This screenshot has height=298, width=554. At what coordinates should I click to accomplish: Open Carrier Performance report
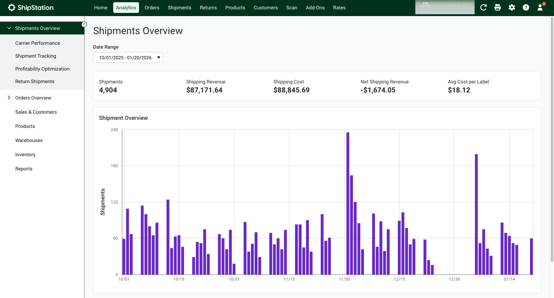[x=38, y=43]
